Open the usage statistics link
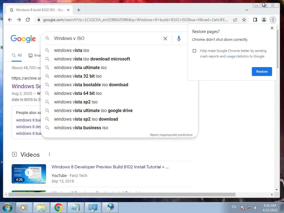The image size is (284, 213). 237,56
